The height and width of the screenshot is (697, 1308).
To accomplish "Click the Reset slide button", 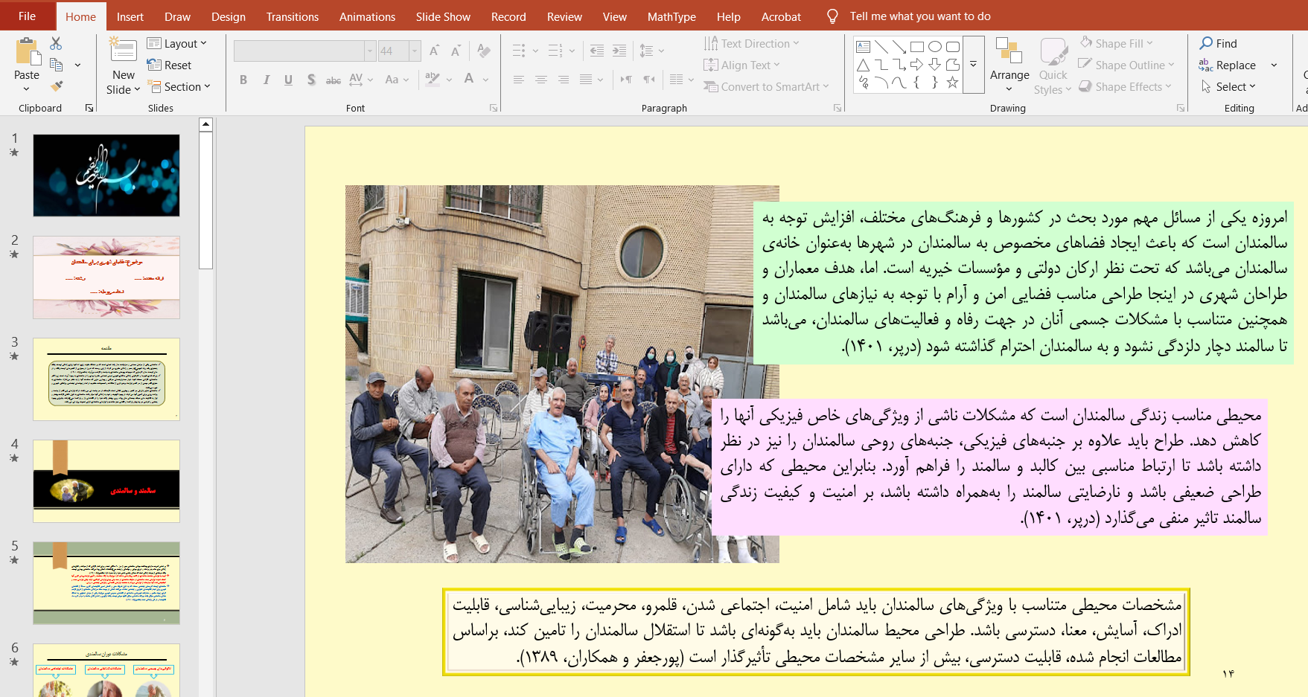I will [x=170, y=65].
